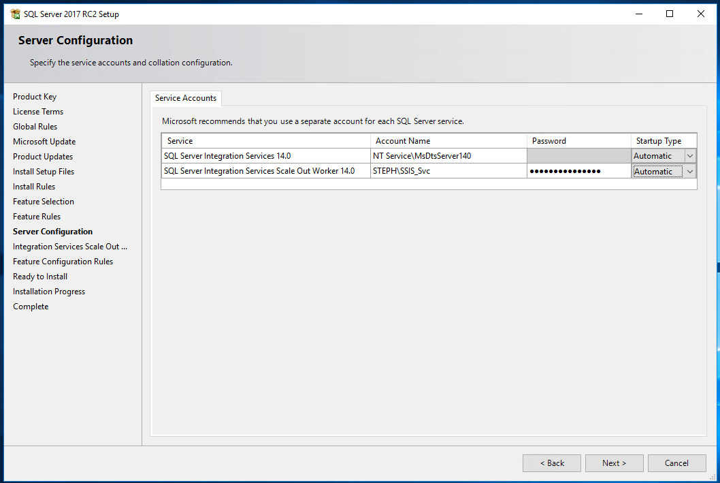The width and height of the screenshot is (720, 483).
Task: Open the Product Key step
Action: (35, 96)
